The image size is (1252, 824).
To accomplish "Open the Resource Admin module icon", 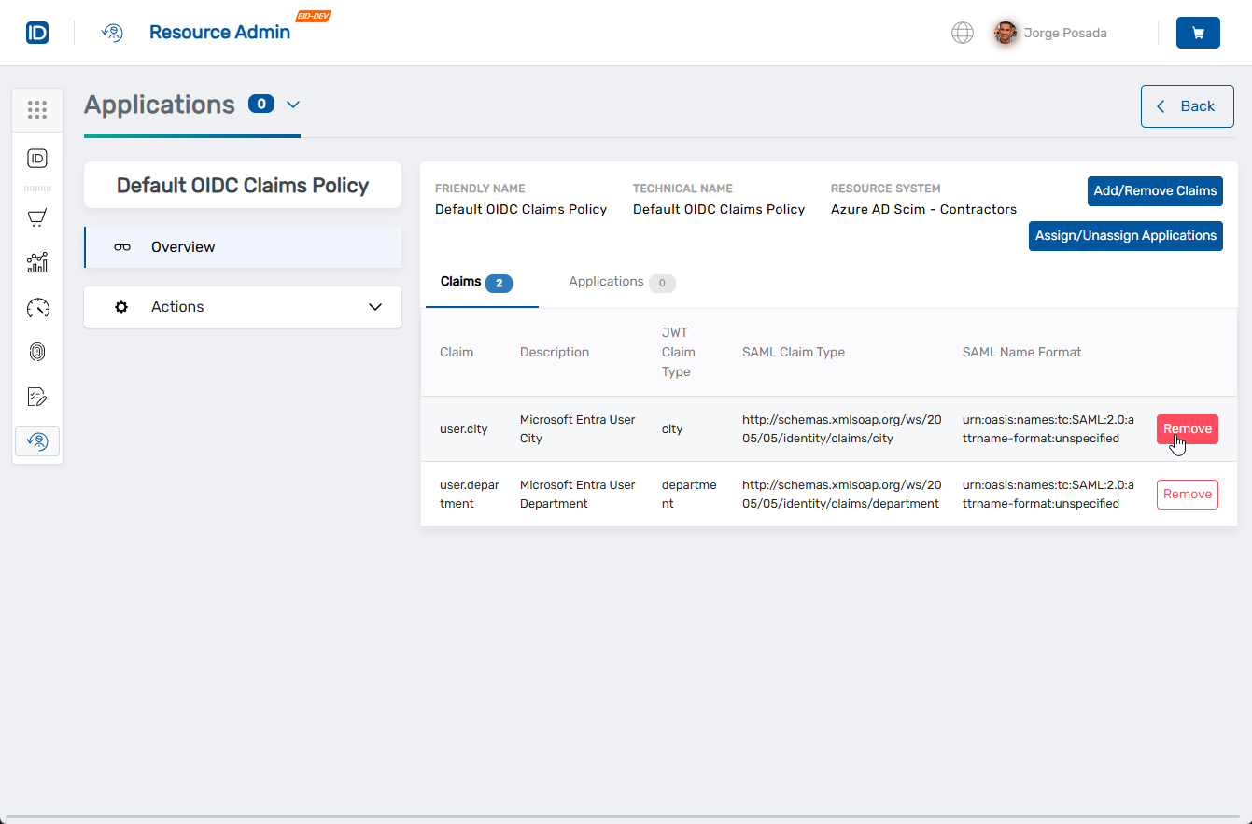I will [112, 33].
